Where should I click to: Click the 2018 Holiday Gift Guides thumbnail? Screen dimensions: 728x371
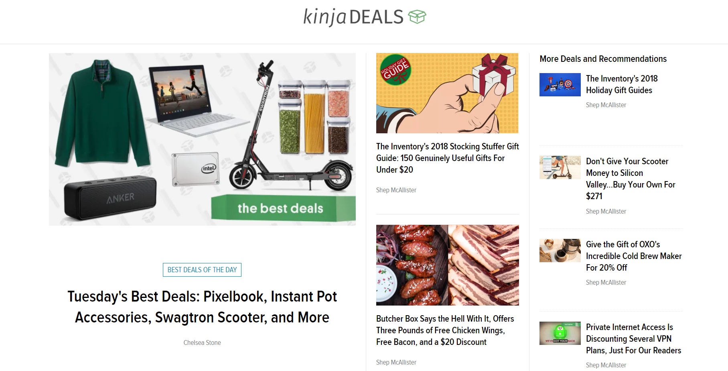[x=560, y=85]
